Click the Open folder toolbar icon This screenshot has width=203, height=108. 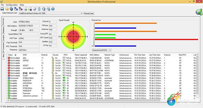click(7, 9)
